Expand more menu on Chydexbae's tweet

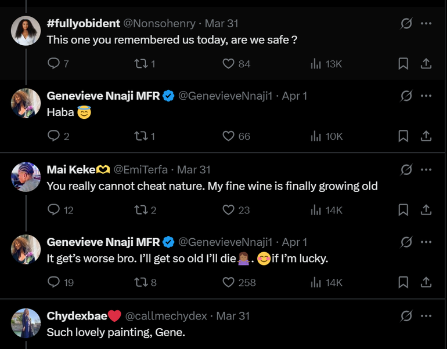coord(426,316)
